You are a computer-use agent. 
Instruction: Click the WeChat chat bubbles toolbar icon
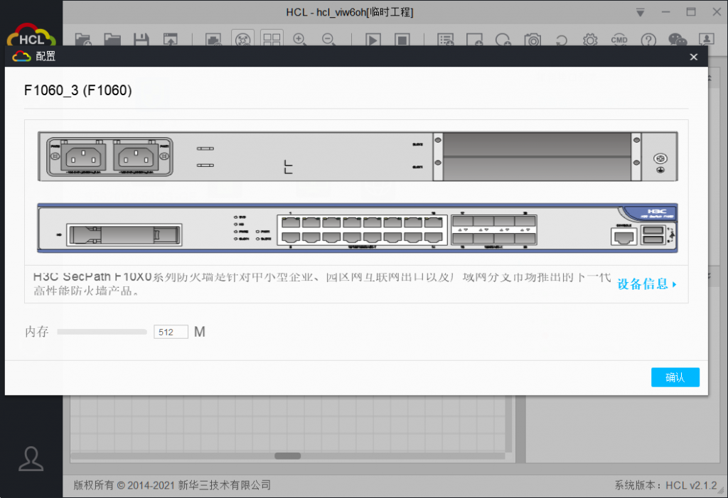[678, 40]
